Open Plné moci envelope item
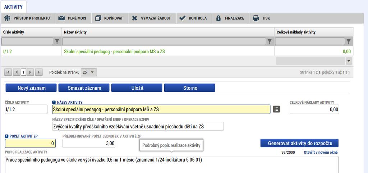The width and height of the screenshot is (368, 173). point(73,18)
